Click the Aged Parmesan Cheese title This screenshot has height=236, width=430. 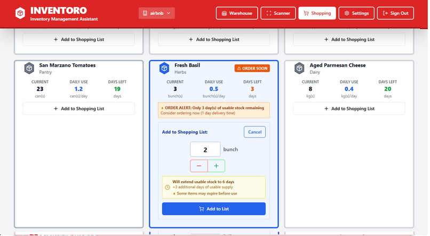point(338,65)
